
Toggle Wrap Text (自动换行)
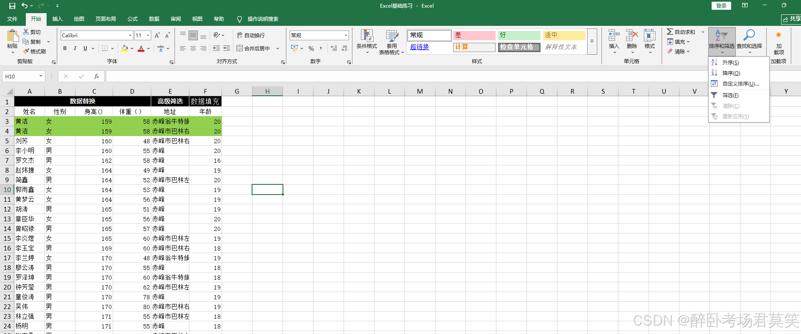click(x=251, y=35)
